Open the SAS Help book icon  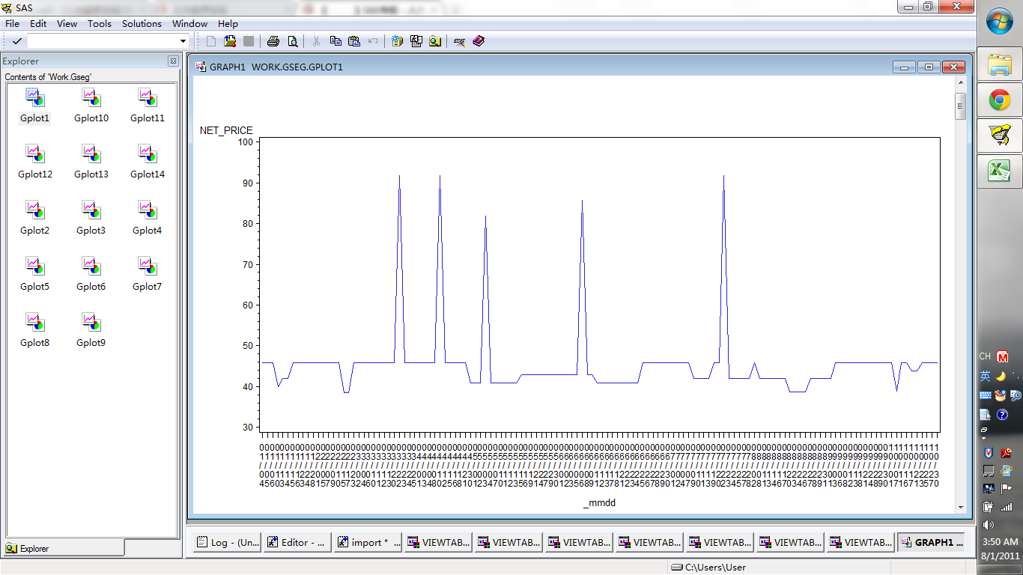(x=479, y=41)
